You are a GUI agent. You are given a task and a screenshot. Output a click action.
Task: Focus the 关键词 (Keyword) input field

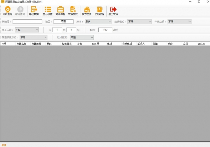[x=27, y=22]
